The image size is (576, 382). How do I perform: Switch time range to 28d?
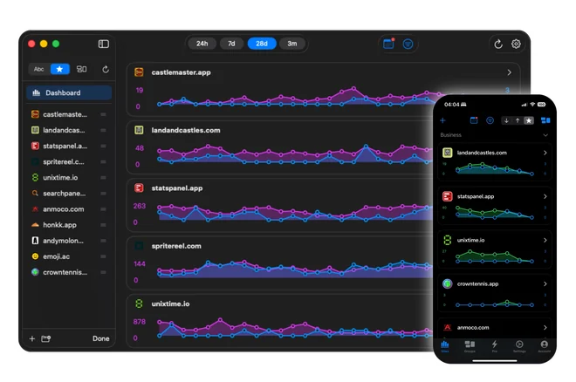pos(262,44)
